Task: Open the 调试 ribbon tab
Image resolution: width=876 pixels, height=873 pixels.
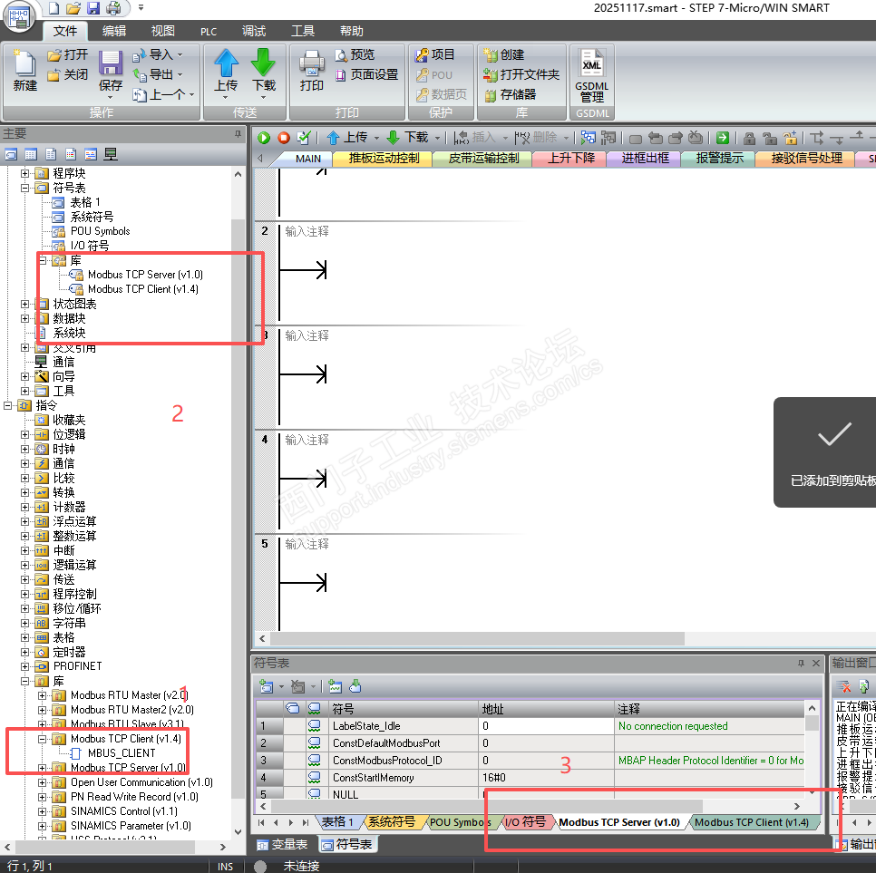Action: click(x=254, y=32)
